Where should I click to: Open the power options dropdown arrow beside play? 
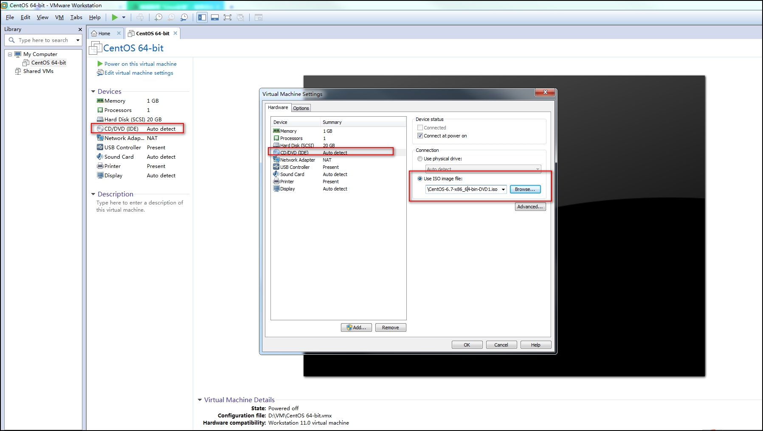tap(124, 17)
